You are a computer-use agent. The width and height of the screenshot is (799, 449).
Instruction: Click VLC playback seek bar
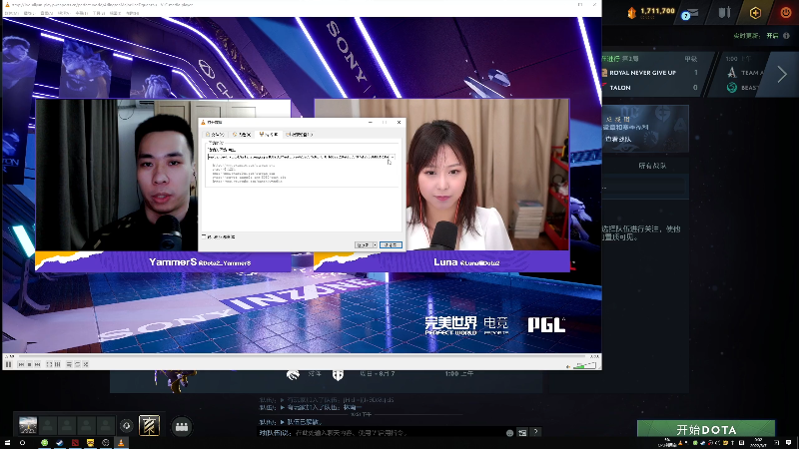(x=301, y=356)
